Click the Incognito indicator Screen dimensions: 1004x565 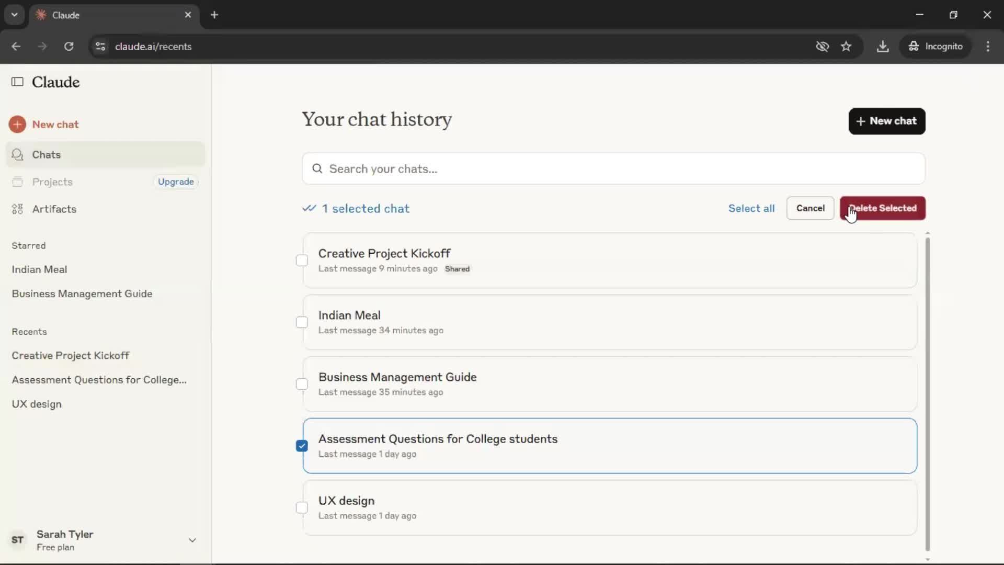(x=935, y=46)
